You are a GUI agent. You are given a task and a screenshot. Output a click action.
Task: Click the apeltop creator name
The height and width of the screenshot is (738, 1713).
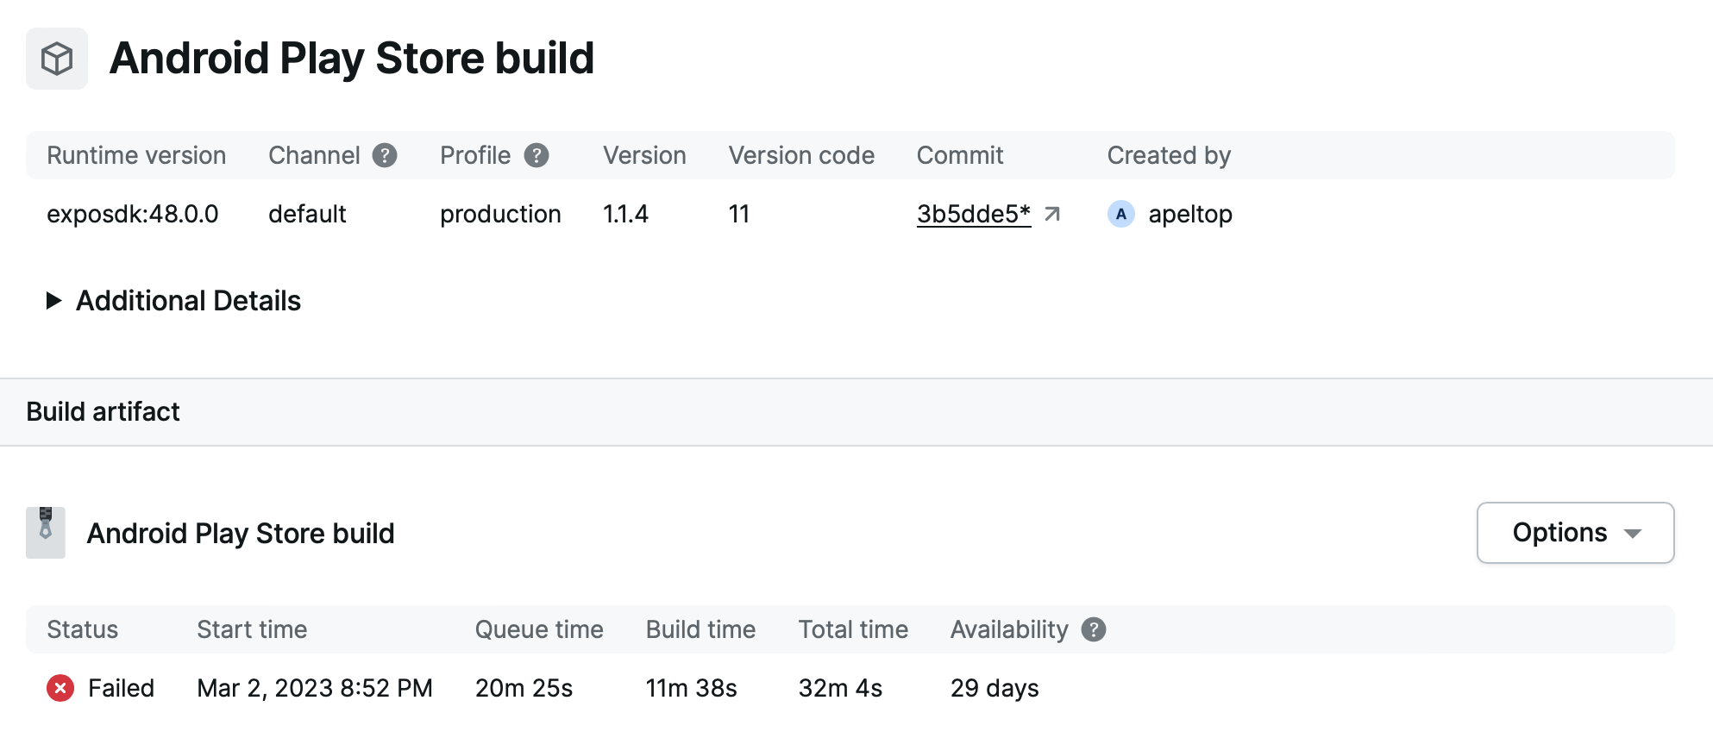[x=1190, y=214]
